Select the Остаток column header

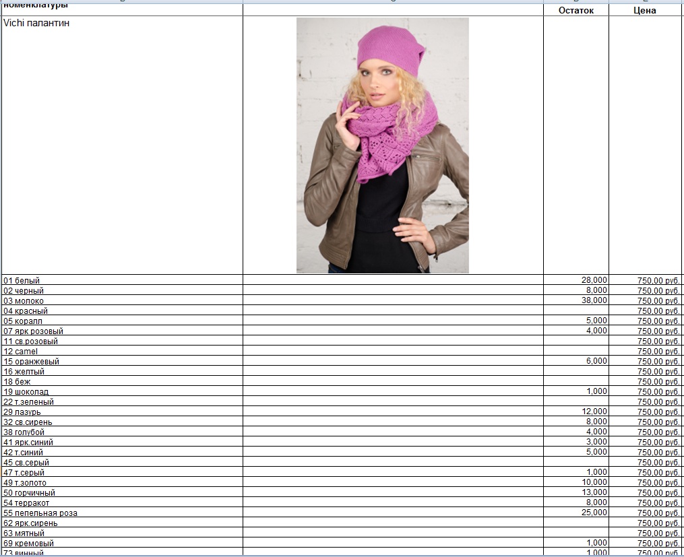click(x=576, y=11)
